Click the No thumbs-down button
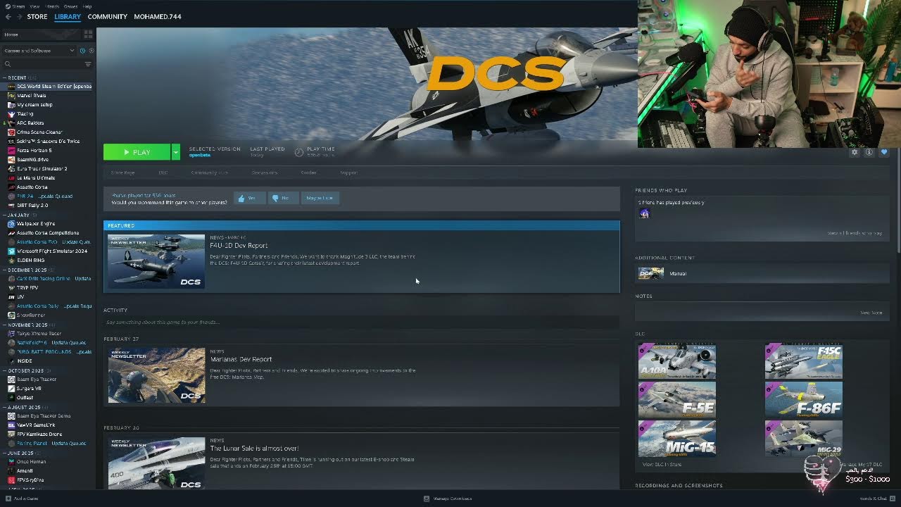 (x=283, y=198)
